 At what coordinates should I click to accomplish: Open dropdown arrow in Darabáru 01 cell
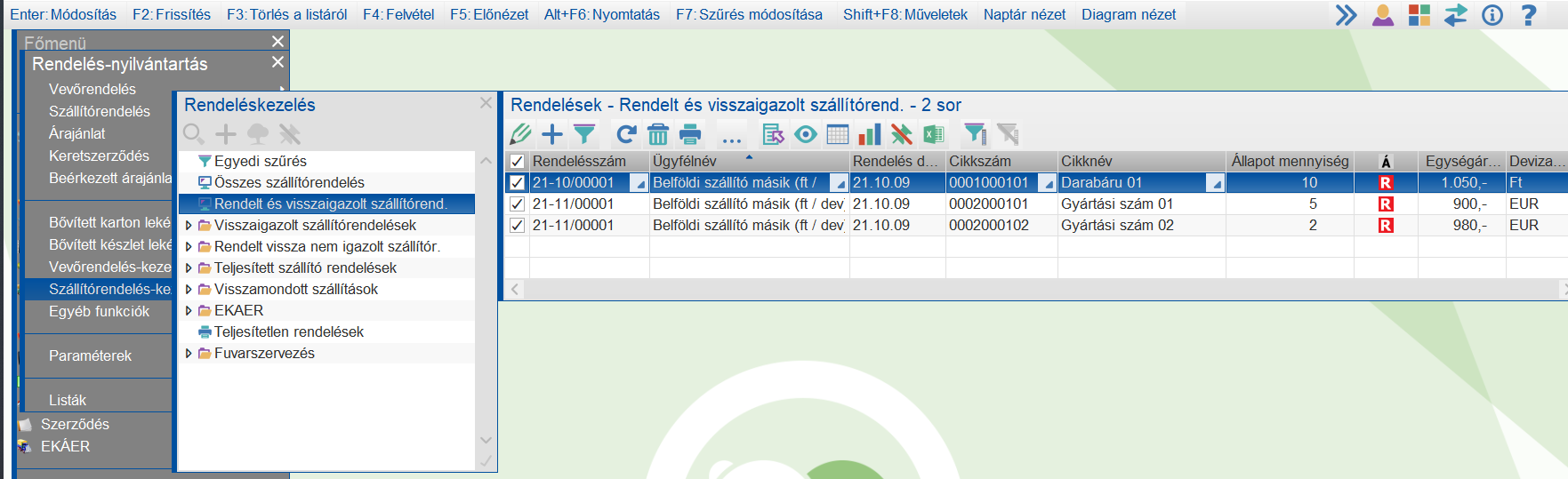(x=1215, y=183)
